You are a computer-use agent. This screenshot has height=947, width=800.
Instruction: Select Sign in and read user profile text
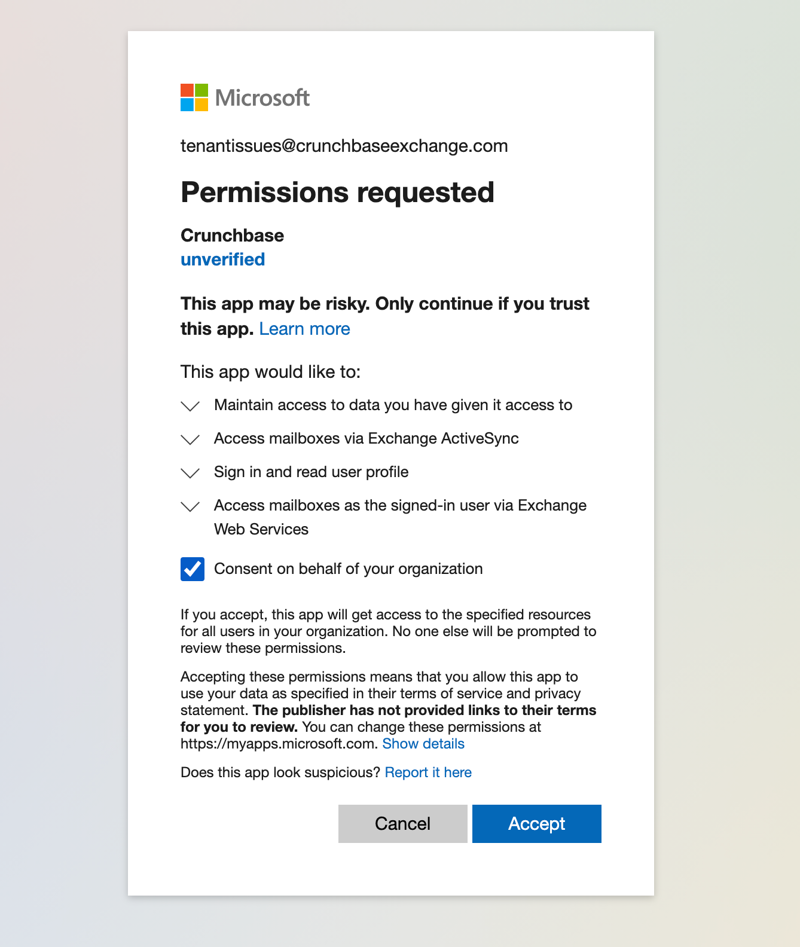[x=312, y=472]
